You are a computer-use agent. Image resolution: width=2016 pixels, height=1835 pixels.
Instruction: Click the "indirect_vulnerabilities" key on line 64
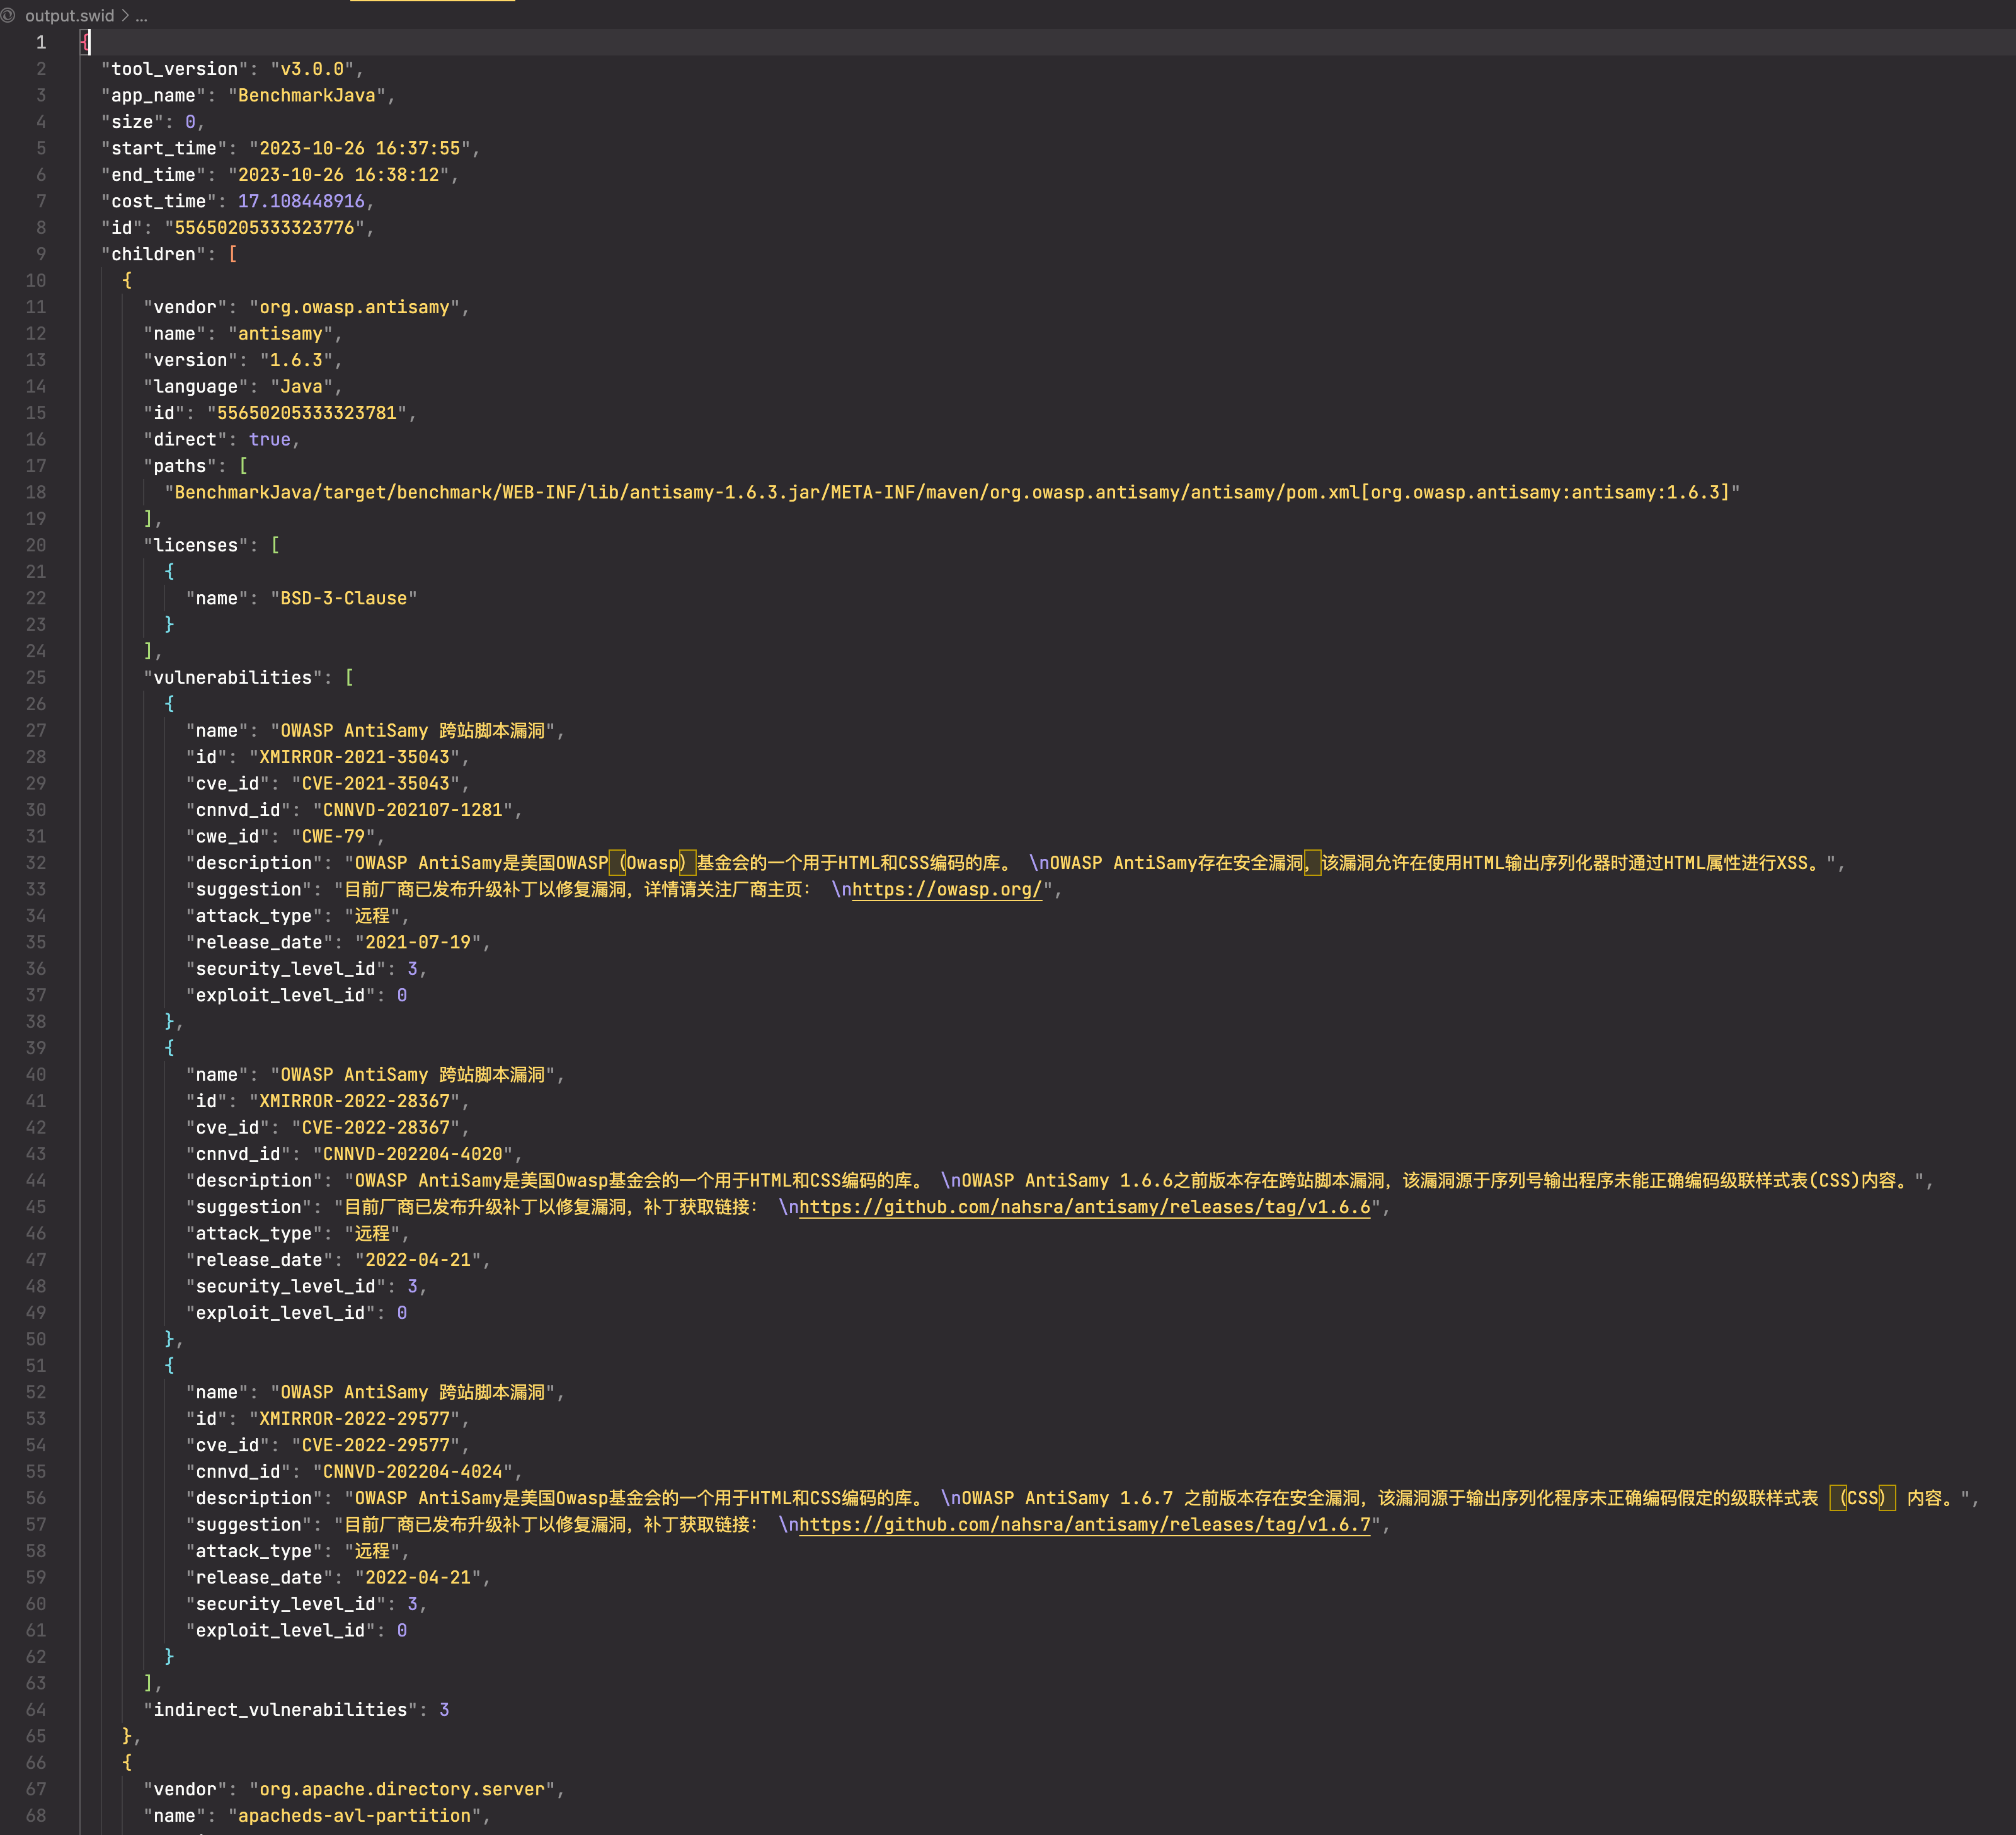point(280,1710)
